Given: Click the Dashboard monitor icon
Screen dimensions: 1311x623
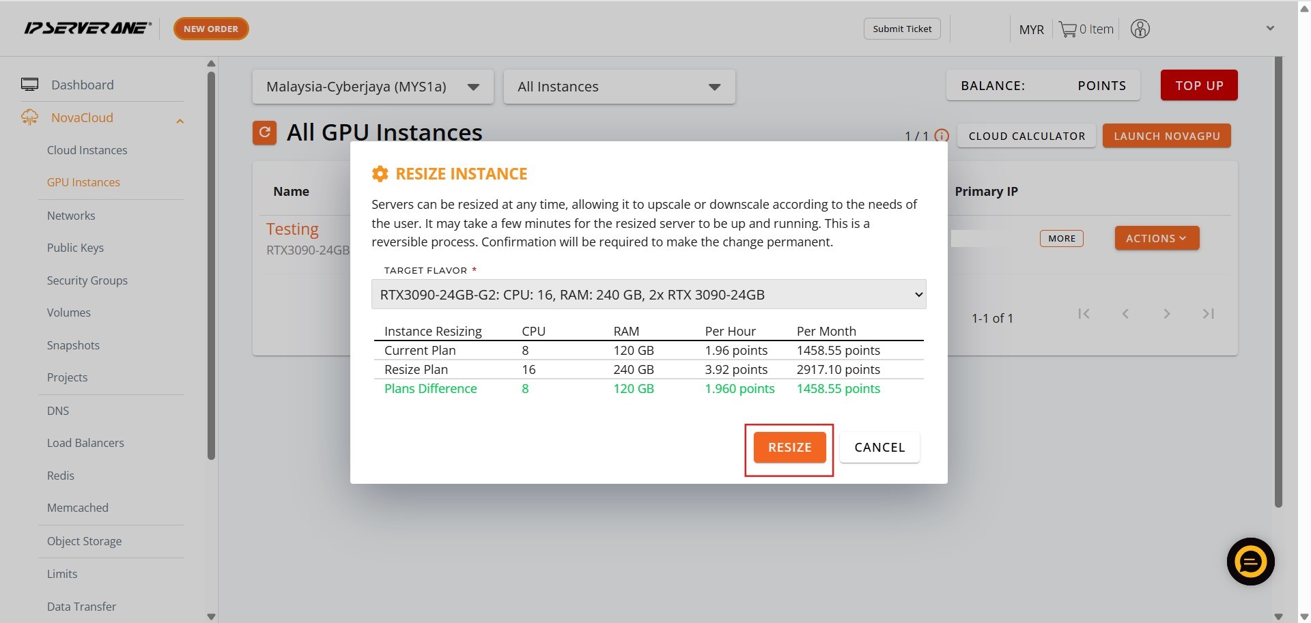Looking at the screenshot, I should (x=29, y=85).
